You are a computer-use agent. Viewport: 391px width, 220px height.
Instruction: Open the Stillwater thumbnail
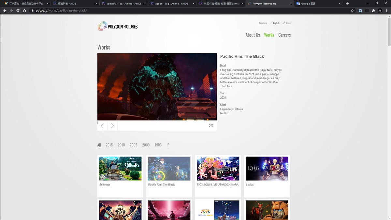120,169
